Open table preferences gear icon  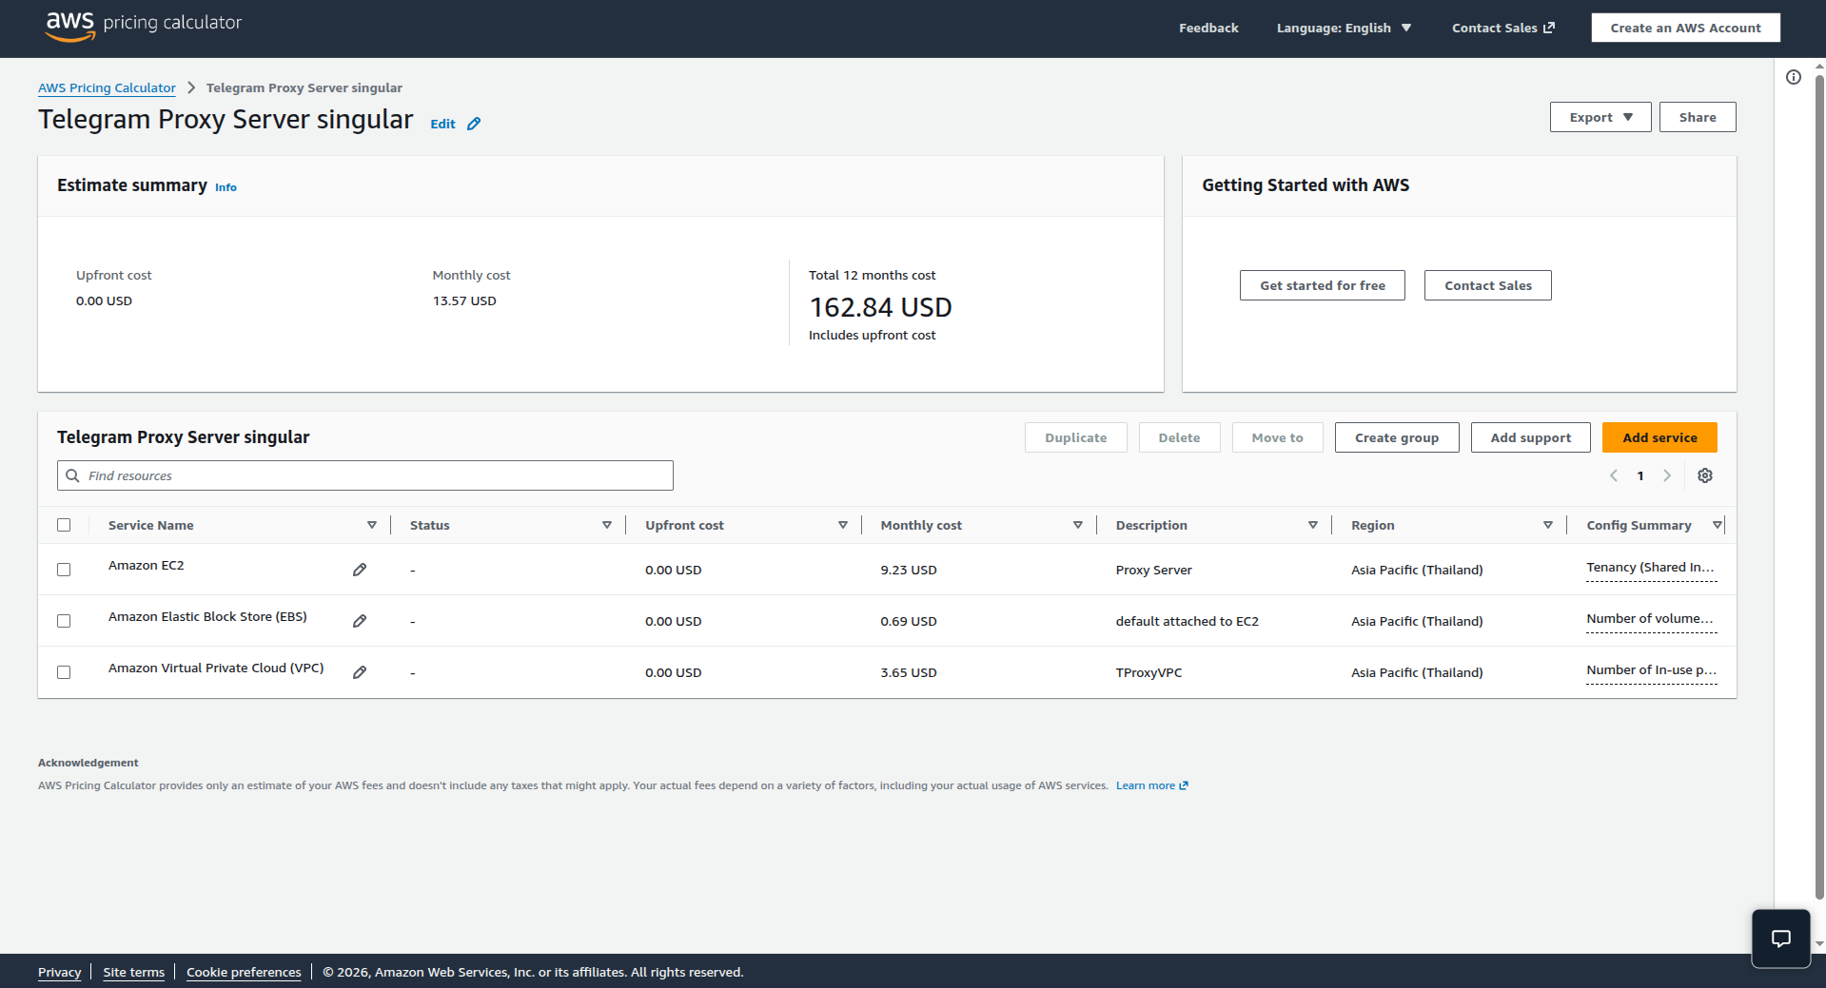[x=1705, y=475]
